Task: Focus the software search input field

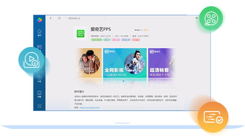Action: pyautogui.click(x=87, y=18)
